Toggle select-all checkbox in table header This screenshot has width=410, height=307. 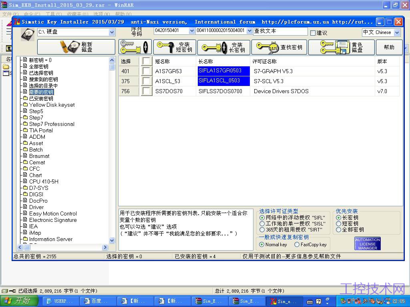coord(147,61)
